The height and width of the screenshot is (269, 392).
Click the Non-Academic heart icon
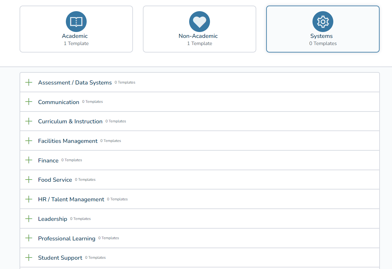(x=199, y=22)
